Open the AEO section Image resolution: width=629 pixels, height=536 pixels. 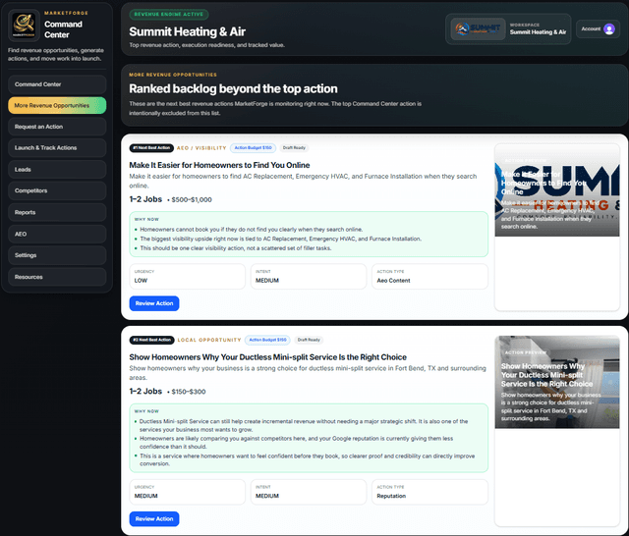[57, 234]
